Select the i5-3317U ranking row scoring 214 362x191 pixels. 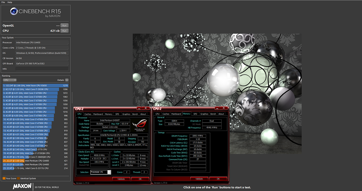pos(36,168)
